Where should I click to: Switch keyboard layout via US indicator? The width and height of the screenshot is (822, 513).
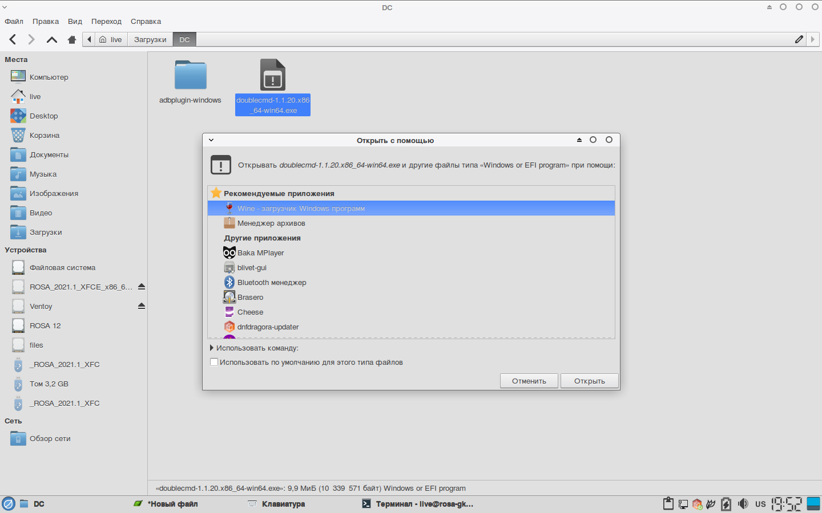[760, 504]
